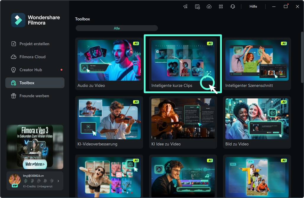
Task: Click the VIP badge on the avatar
Action: (15, 186)
